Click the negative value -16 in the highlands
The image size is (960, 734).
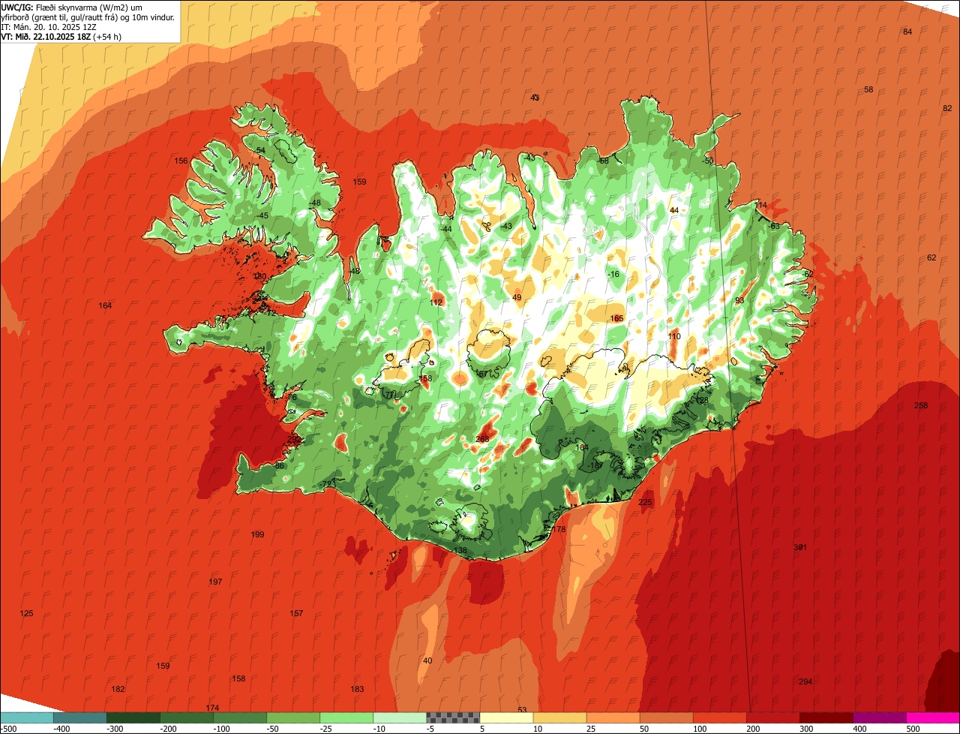613,274
